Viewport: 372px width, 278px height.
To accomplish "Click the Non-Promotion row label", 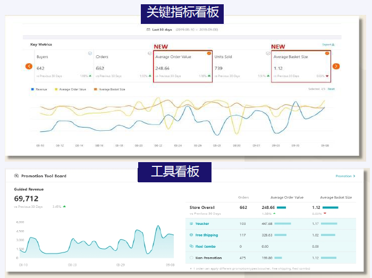I will (x=208, y=258).
